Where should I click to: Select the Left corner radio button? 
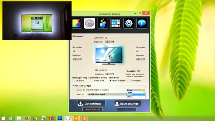pos(74,81)
